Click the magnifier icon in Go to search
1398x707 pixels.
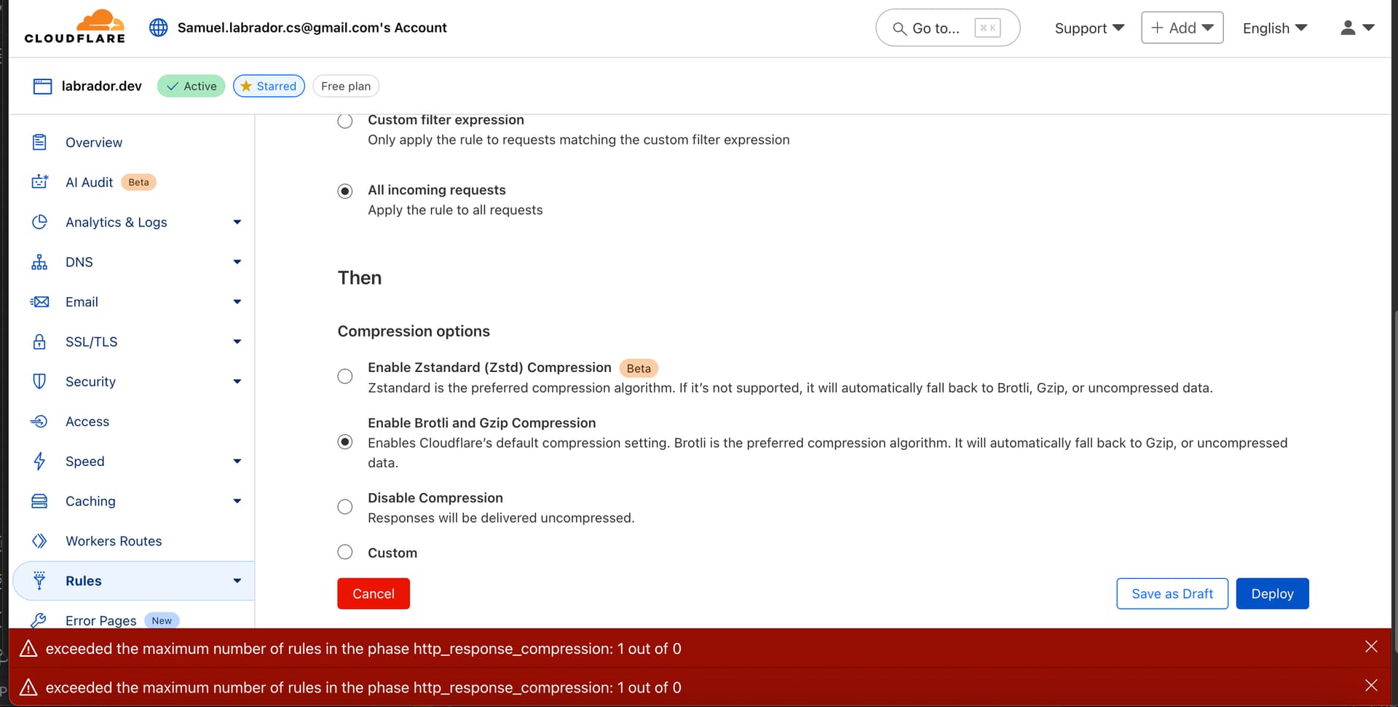[x=900, y=28]
